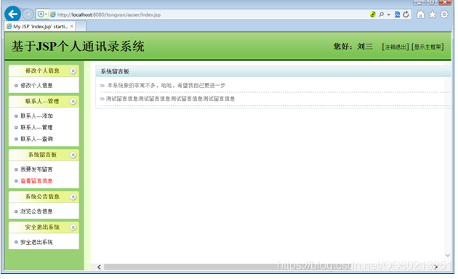Screen dimensions: 458x279
Task: Collapse the 修改个人信息 section
Action: (x=73, y=71)
